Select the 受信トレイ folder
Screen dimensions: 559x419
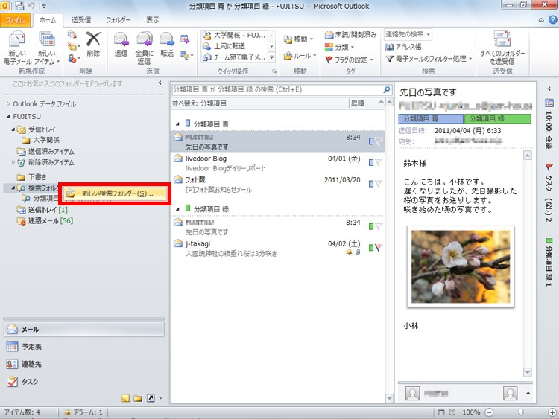[x=37, y=129]
